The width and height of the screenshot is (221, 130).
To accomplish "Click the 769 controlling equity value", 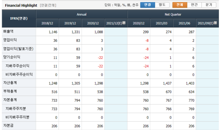I will pos(191,109).
